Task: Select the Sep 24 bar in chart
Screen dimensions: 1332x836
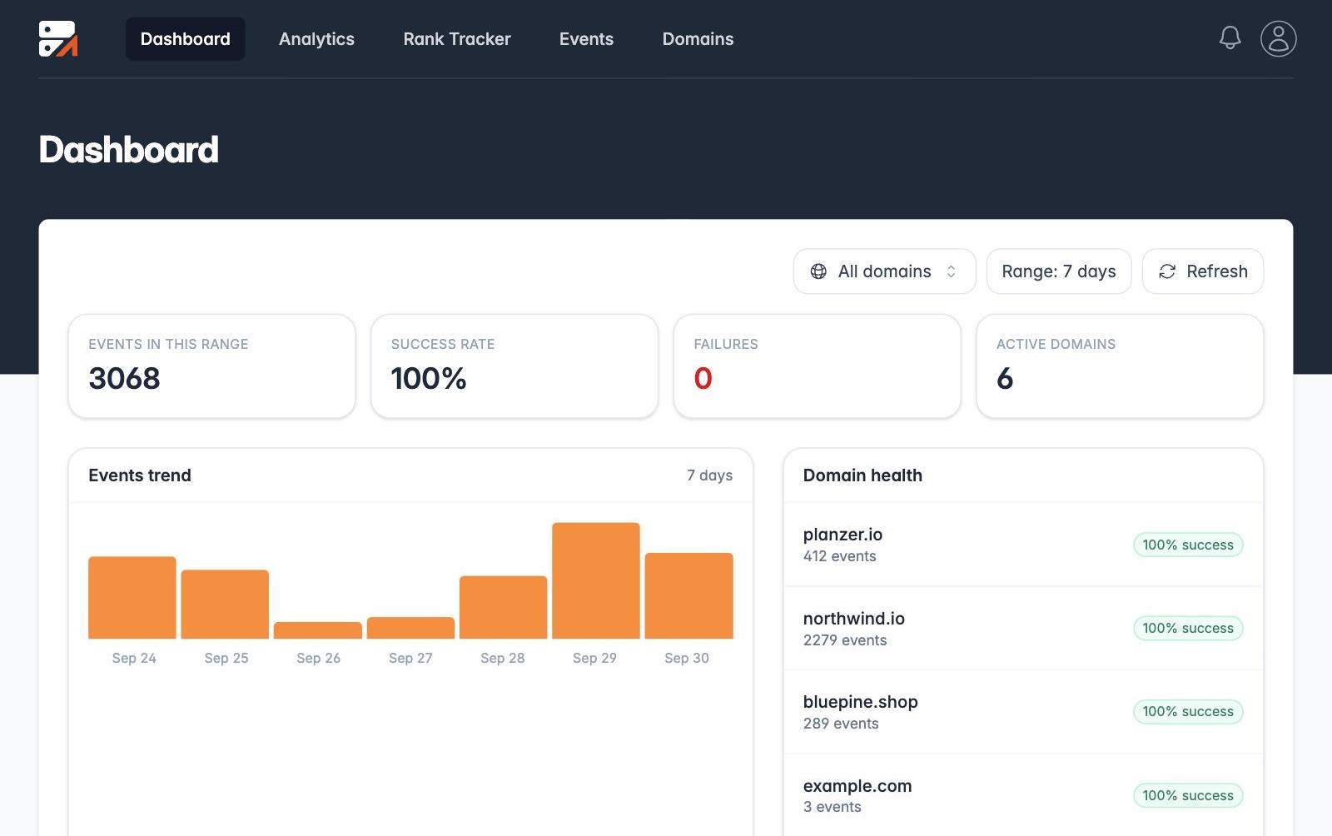Action: coord(132,598)
